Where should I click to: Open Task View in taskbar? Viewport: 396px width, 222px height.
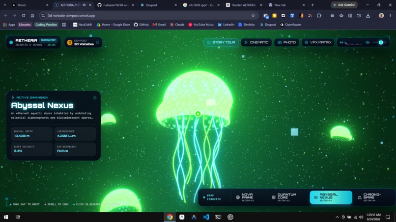coord(18,217)
